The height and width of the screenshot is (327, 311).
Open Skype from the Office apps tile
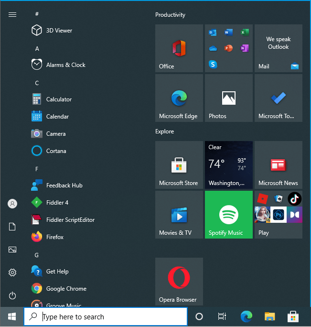coord(213,64)
